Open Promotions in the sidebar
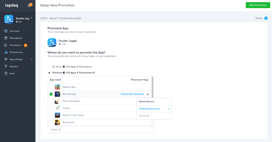 coord(16,45)
